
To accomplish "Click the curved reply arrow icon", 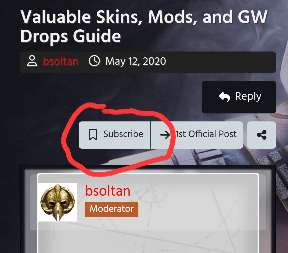I will [224, 97].
